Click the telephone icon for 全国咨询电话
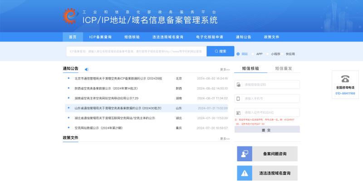This screenshot has height=183, width=363. coord(345,79)
